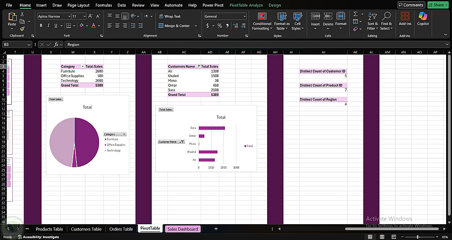Open the Customers Name pivot filter dropdown

(x=198, y=66)
